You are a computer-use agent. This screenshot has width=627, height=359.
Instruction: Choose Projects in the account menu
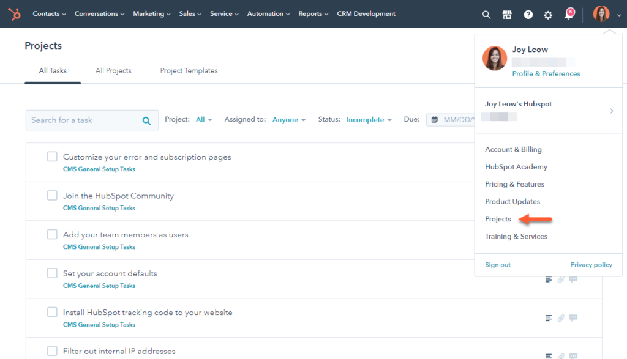point(498,219)
